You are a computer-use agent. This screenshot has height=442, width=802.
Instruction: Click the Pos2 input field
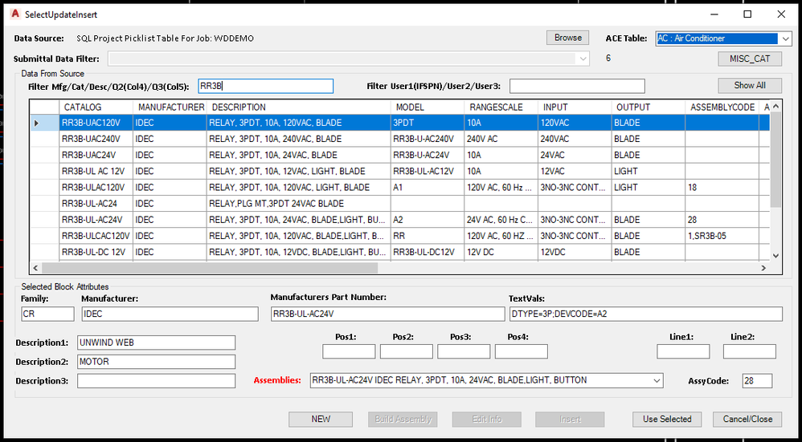(x=406, y=351)
